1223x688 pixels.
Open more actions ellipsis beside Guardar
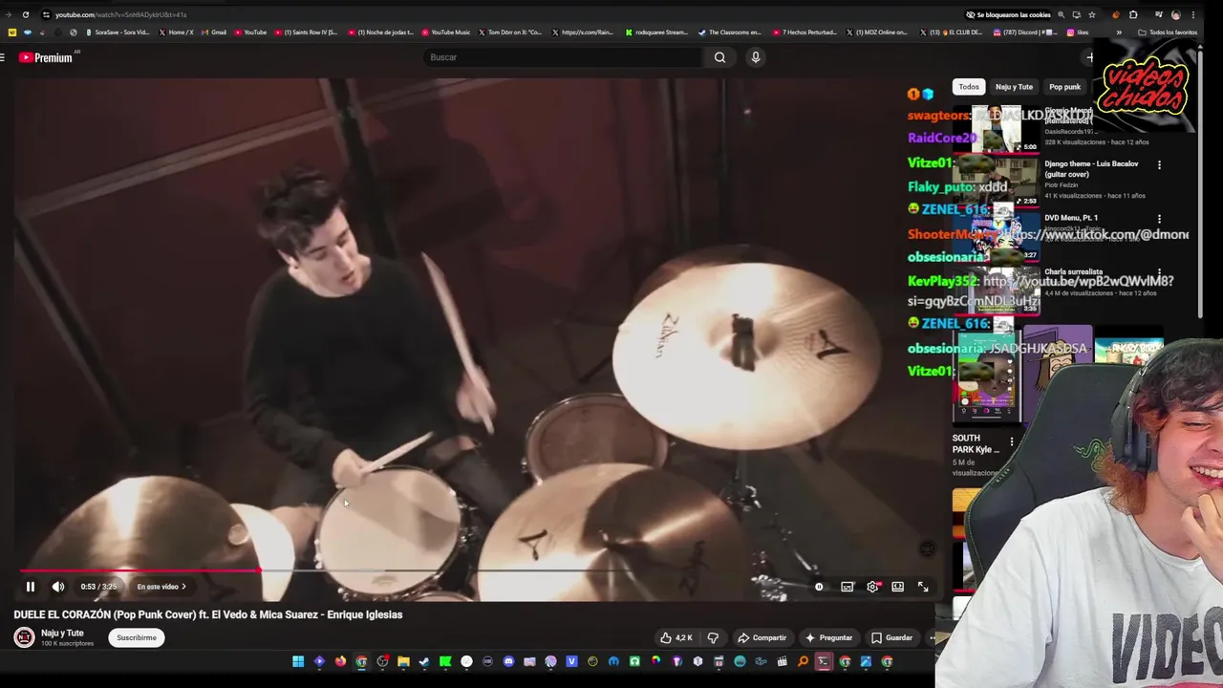point(932,637)
